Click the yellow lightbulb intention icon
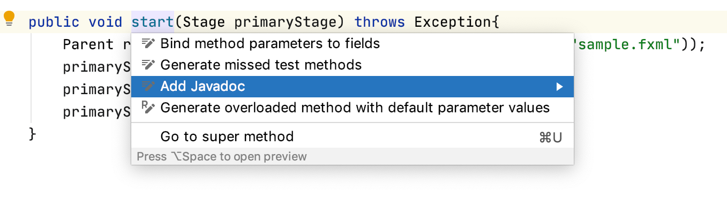Screen dimensions: 727x199 click(x=9, y=19)
